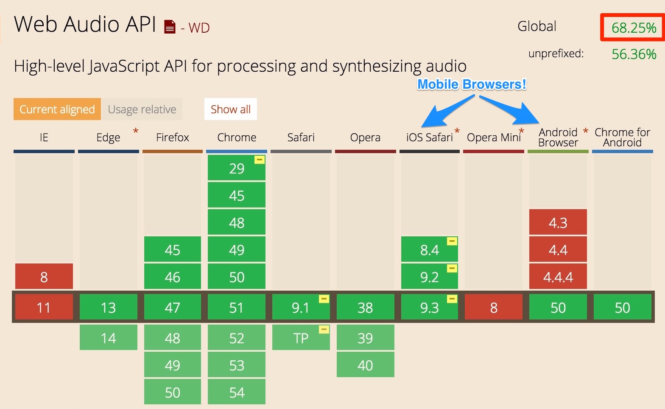
Task: Click the note flag on iOS Safari 9.2
Action: 452,269
